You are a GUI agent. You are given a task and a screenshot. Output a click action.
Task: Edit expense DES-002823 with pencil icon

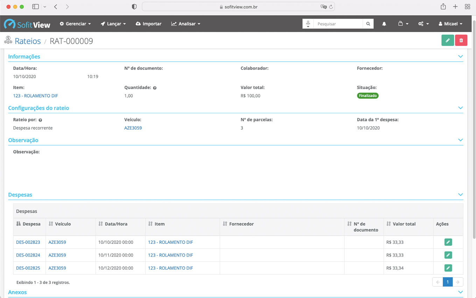448,242
